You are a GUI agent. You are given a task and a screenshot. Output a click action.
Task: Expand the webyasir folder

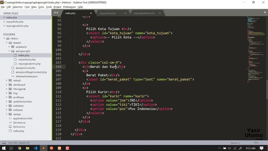(7, 110)
